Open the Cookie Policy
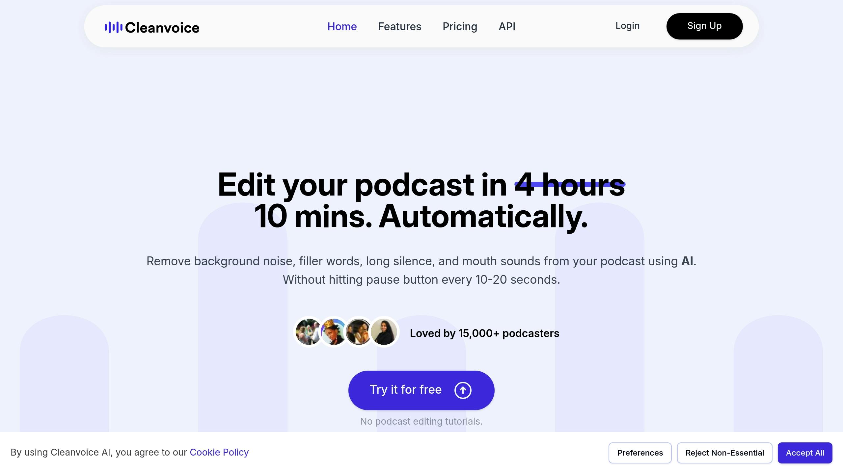The width and height of the screenshot is (843, 474). click(219, 452)
